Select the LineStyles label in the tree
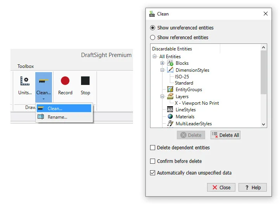280x204 pixels. pyautogui.click(x=185, y=110)
